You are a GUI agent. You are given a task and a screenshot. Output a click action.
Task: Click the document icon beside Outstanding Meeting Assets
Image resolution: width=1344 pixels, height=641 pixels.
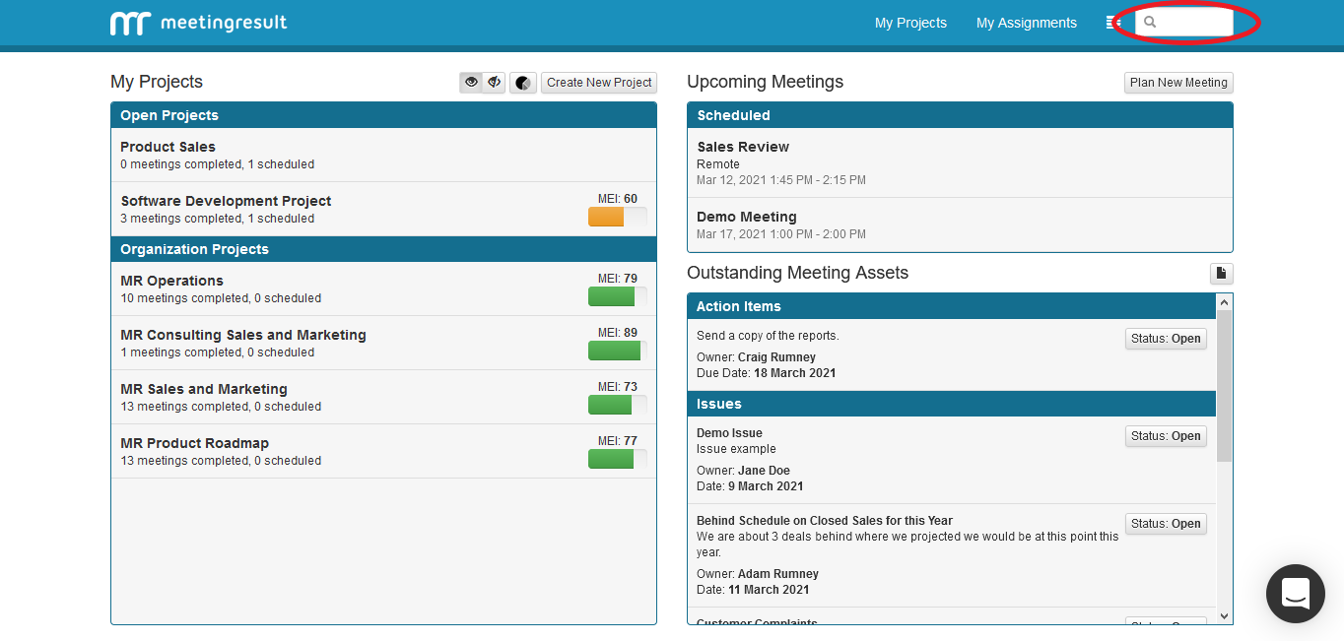pos(1221,274)
